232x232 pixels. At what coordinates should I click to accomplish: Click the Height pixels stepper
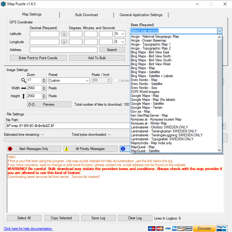point(44,96)
